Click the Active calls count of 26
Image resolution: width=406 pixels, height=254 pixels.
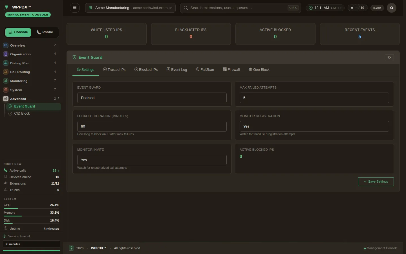tap(54, 170)
